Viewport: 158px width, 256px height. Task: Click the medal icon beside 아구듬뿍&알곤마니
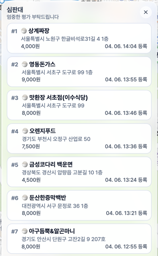(x=24, y=231)
